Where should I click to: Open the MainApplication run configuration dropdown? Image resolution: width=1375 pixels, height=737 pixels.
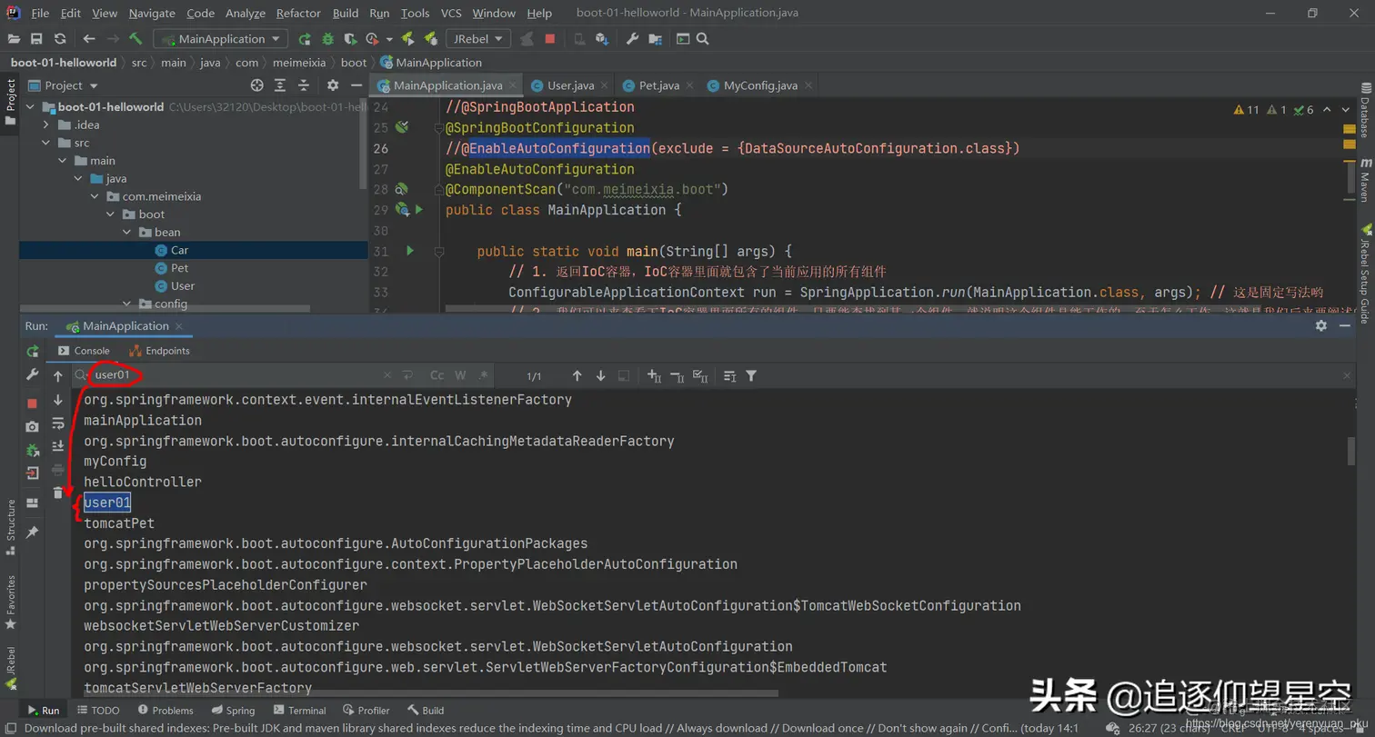pyautogui.click(x=221, y=39)
